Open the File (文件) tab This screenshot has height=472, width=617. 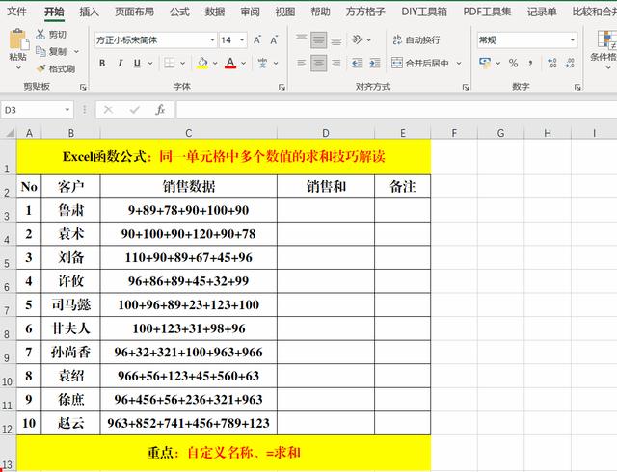click(x=17, y=12)
